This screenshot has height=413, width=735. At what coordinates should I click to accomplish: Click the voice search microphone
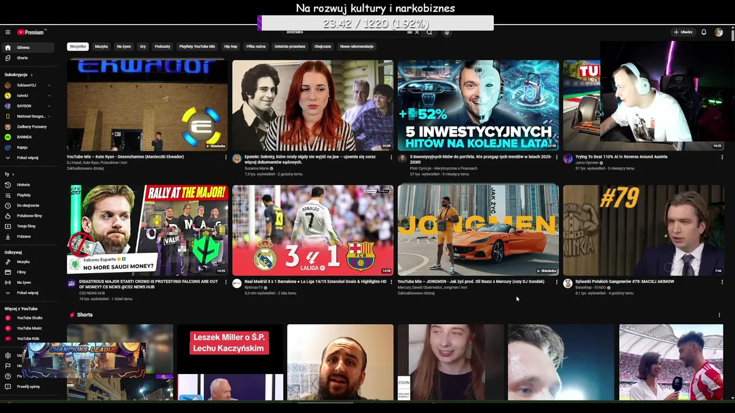(x=447, y=32)
